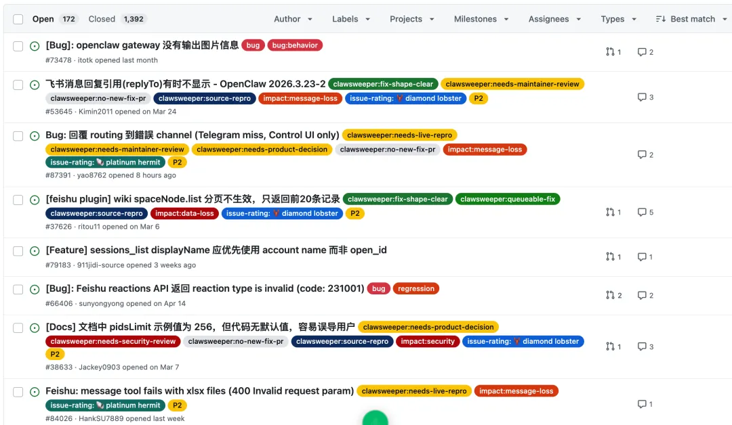Click platinum hermit rating label on #87391
This screenshot has height=425, width=732.
click(105, 162)
